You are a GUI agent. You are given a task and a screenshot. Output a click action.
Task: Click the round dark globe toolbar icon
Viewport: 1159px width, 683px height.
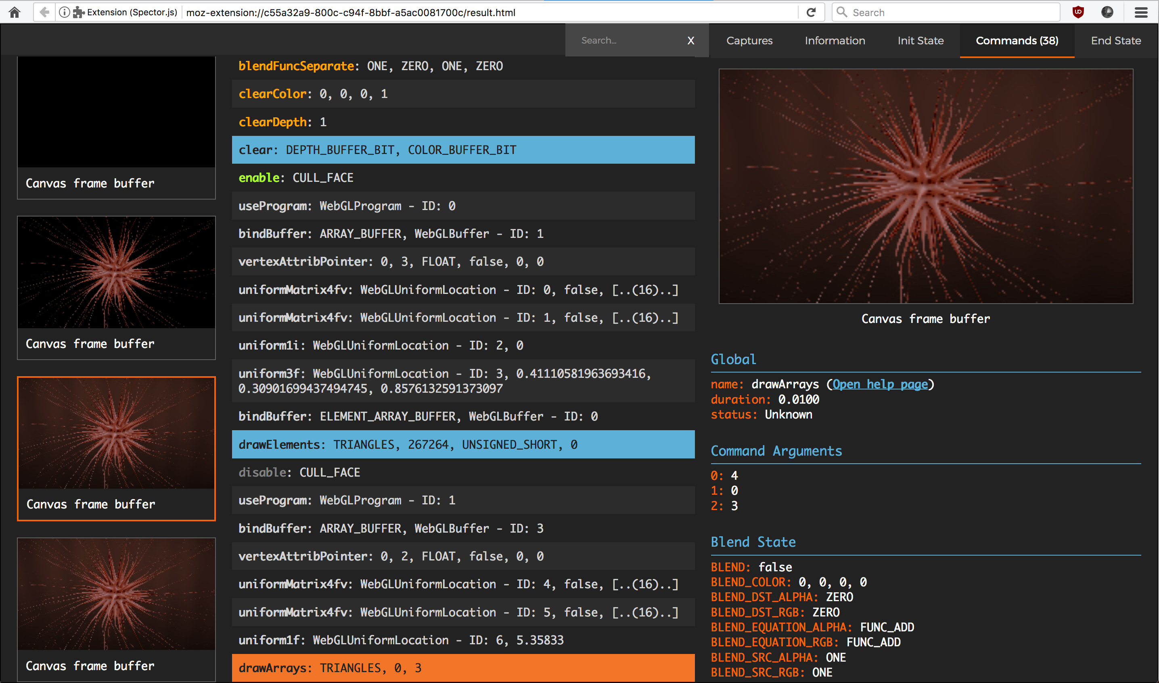tap(1107, 12)
